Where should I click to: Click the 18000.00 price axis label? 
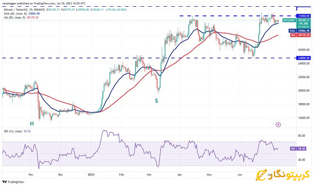click(x=304, y=104)
